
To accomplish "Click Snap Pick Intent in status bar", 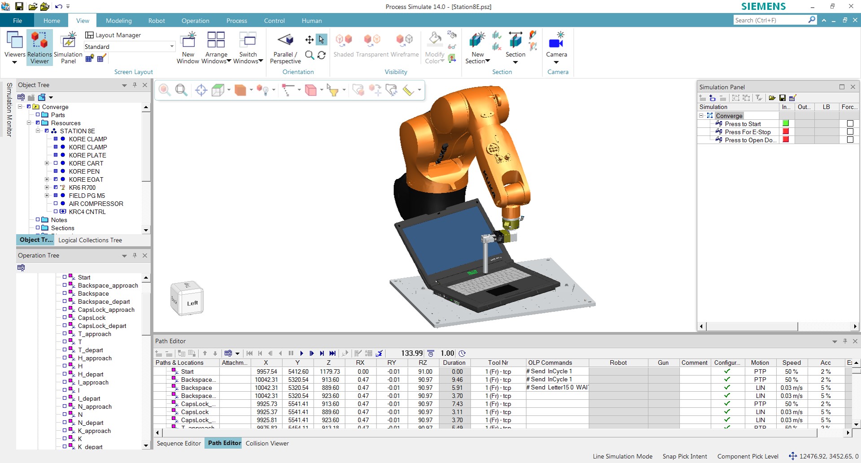I will click(685, 456).
